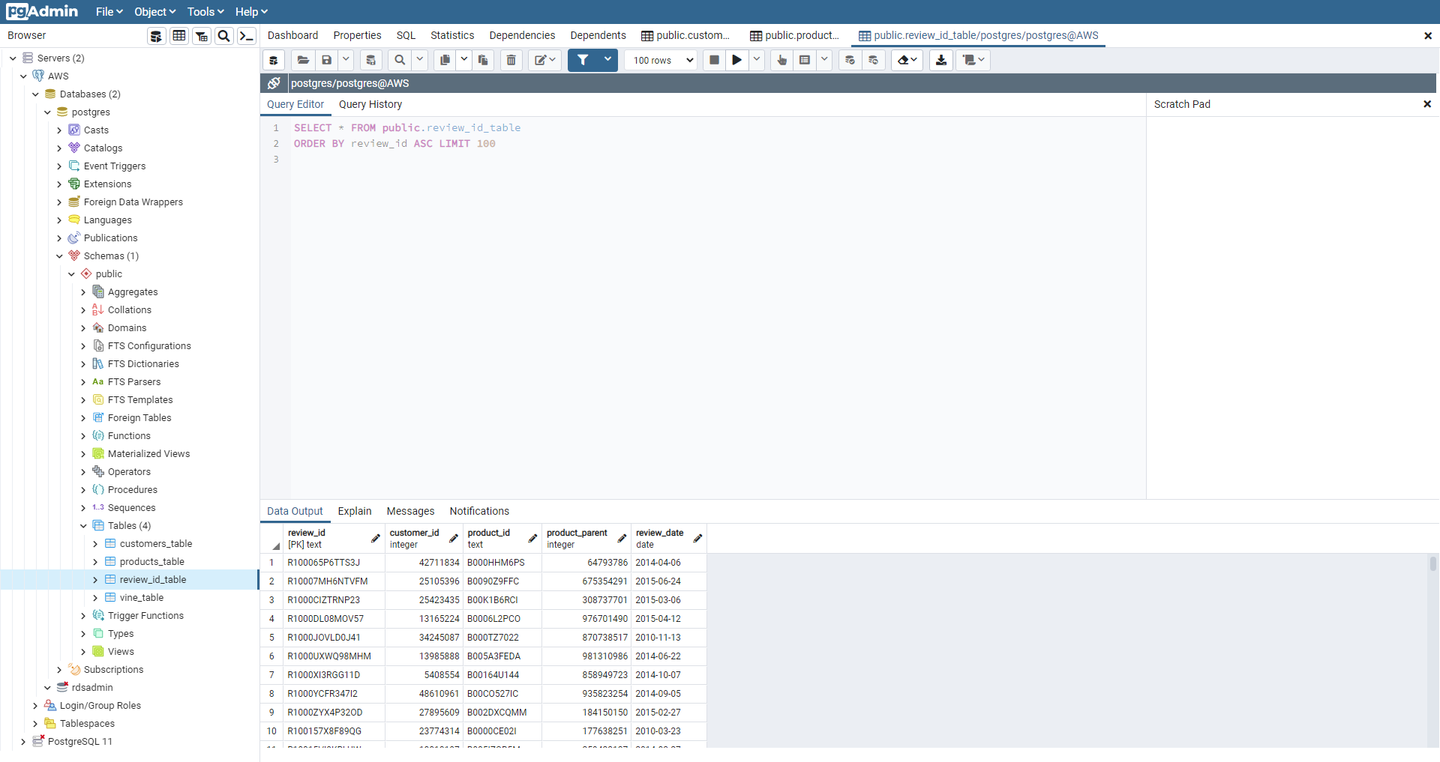Viewport: 1440px width, 762px height.
Task: Execute the query with the play button
Action: 737,60
